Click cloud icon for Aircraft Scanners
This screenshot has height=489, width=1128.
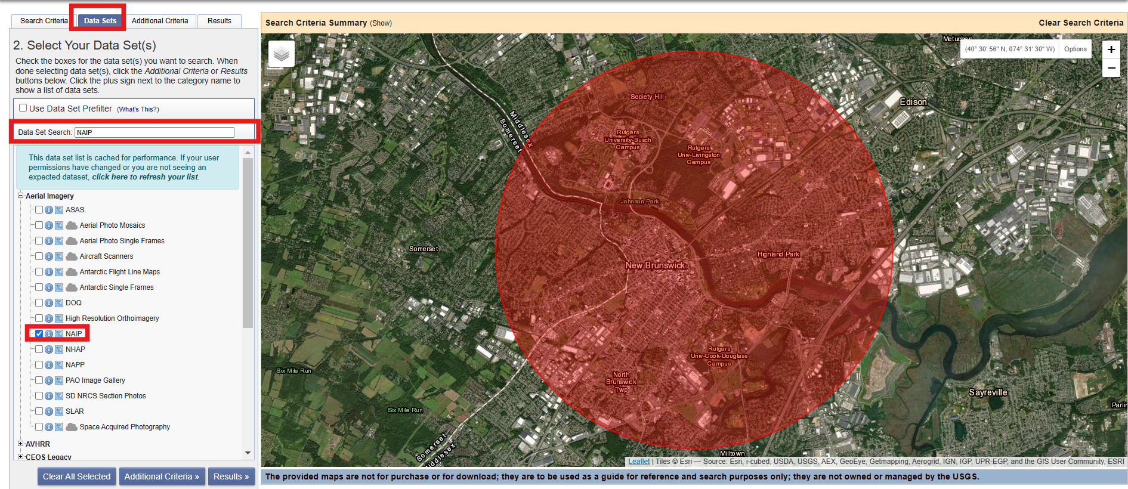pyautogui.click(x=72, y=256)
